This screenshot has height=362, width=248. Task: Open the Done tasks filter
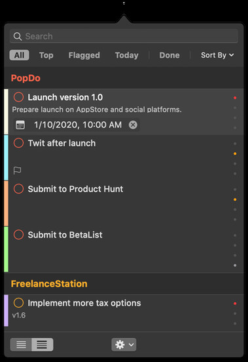(x=169, y=55)
